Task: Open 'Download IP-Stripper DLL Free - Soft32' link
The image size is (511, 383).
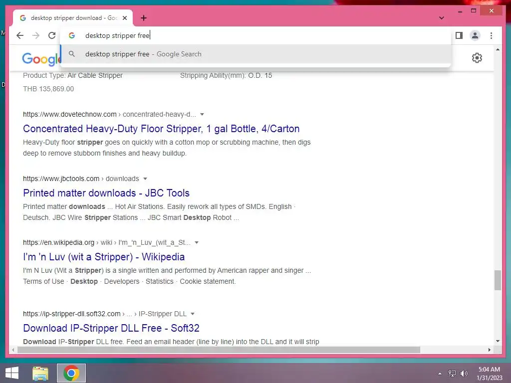Action: coord(111,328)
